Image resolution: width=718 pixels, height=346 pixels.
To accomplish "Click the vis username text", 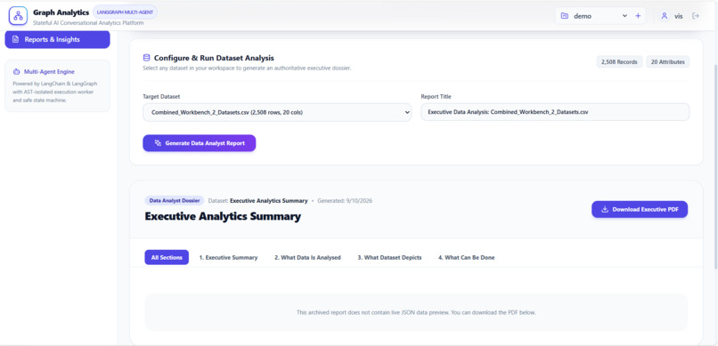I will coord(678,16).
